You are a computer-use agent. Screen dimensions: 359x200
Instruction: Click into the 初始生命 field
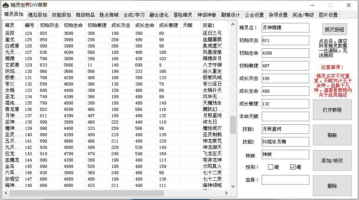coord(285,53)
